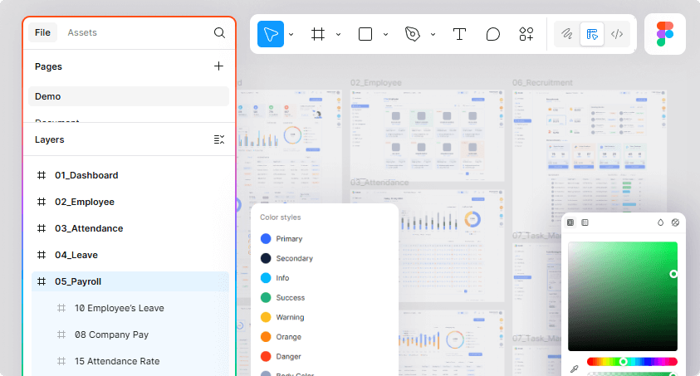Open the File tab

click(42, 33)
